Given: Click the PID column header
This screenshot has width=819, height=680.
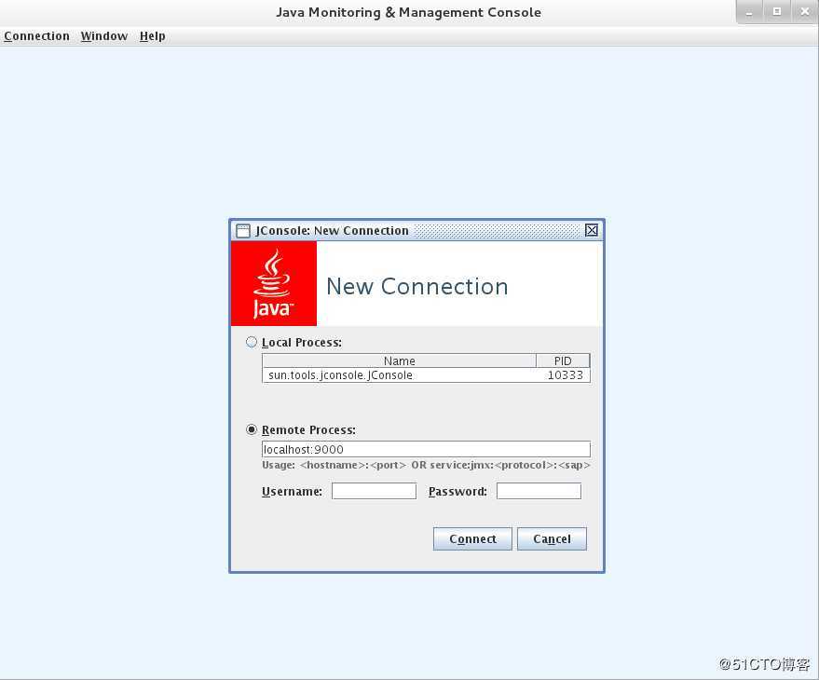Looking at the screenshot, I should 563,360.
